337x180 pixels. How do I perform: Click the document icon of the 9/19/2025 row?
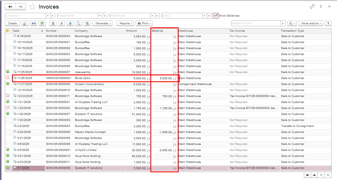pyautogui.click(x=15, y=36)
